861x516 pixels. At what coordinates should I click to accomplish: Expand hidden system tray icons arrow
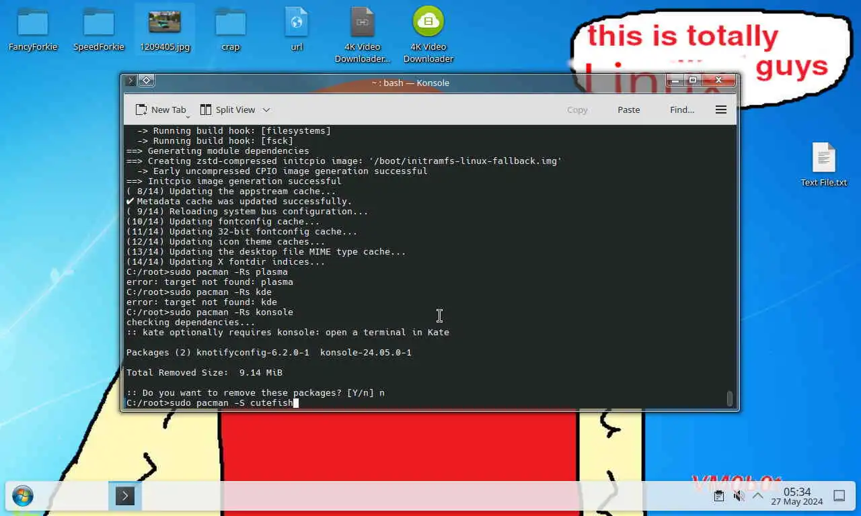pos(757,497)
